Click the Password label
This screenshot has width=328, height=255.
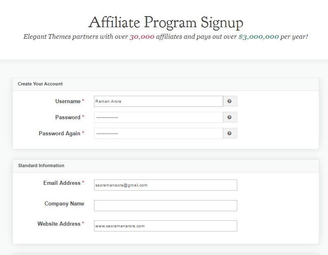click(x=68, y=117)
